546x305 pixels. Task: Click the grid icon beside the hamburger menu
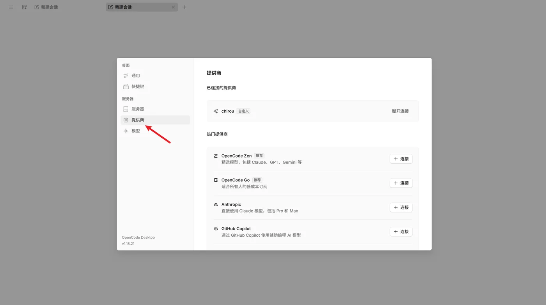click(24, 7)
